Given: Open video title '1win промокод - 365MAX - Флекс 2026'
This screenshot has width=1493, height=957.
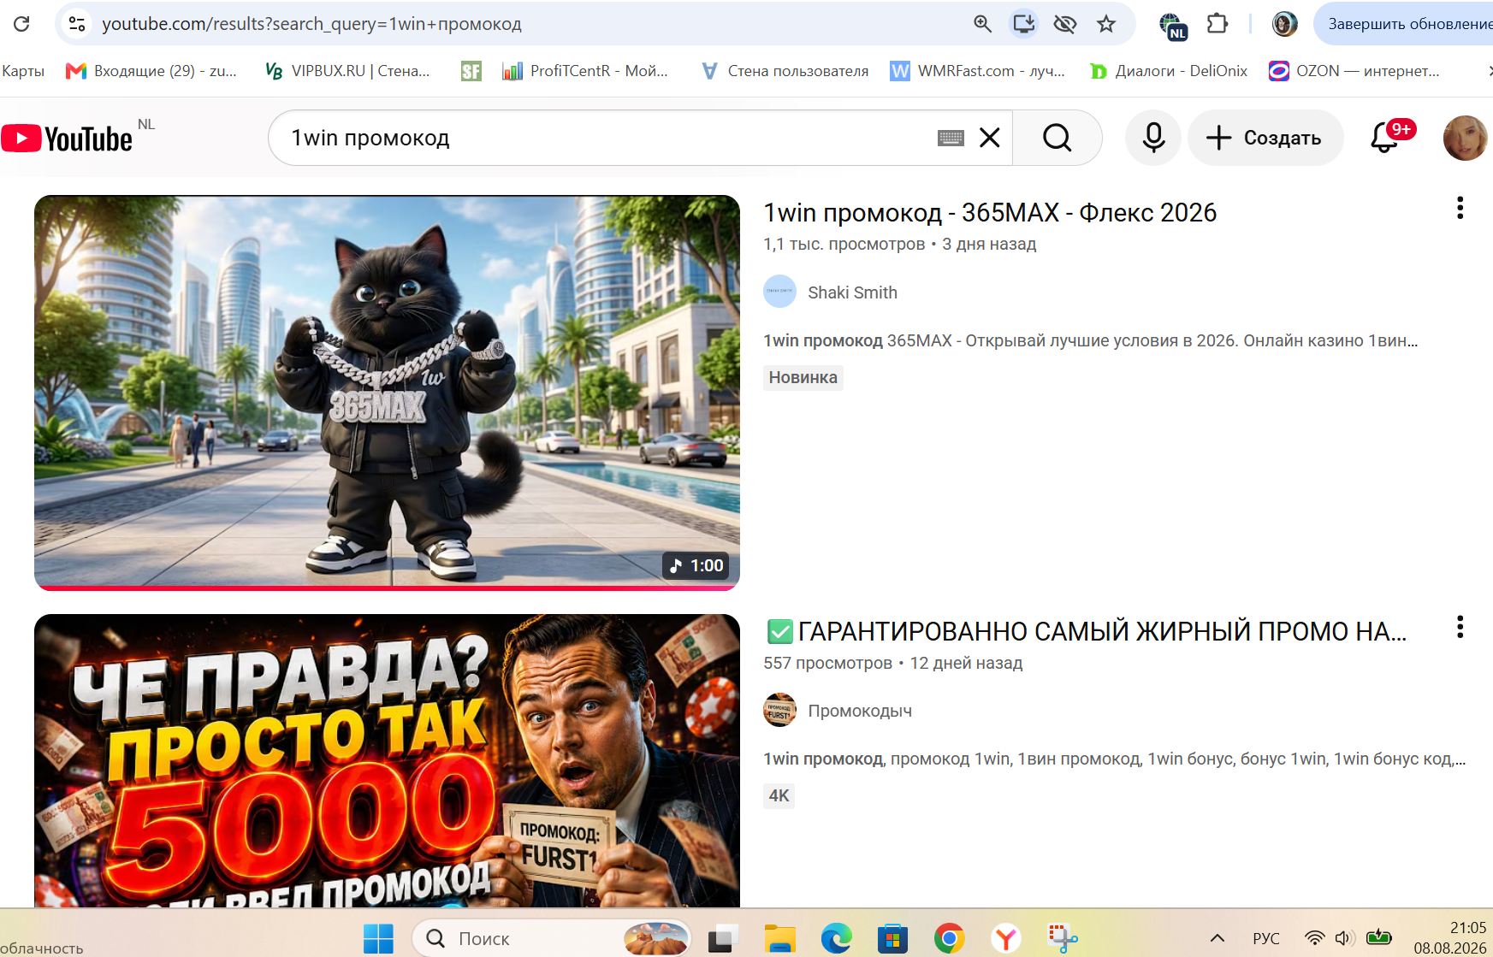Looking at the screenshot, I should click(x=990, y=212).
